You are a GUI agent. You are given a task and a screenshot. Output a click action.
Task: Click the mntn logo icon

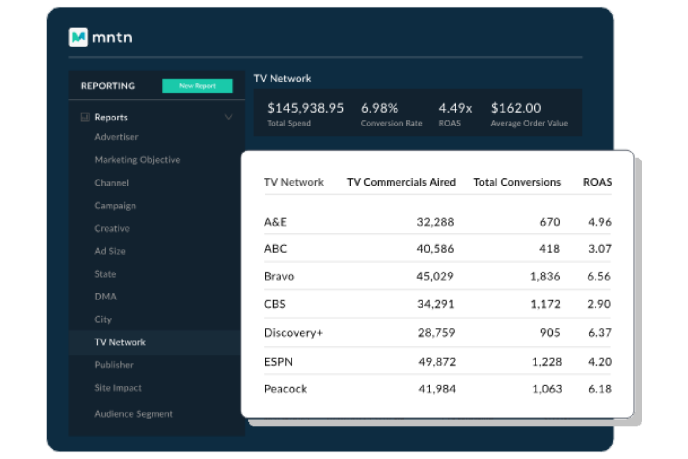click(78, 37)
